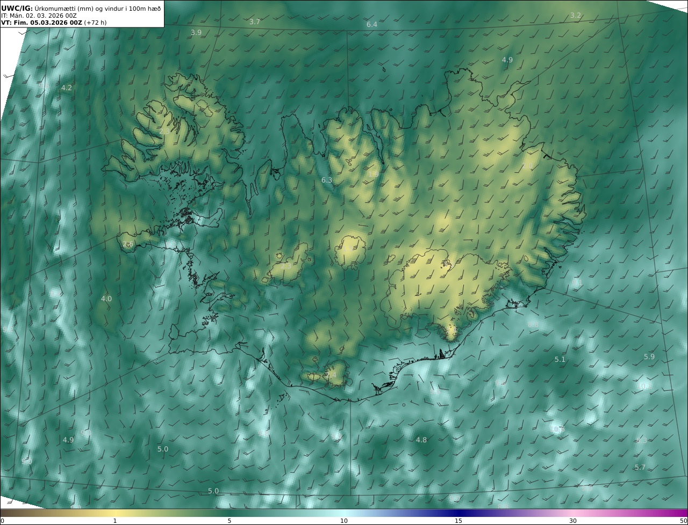Pick the yellow colorbar segment above tick 1
The height and width of the screenshot is (525, 688).
tap(115, 513)
